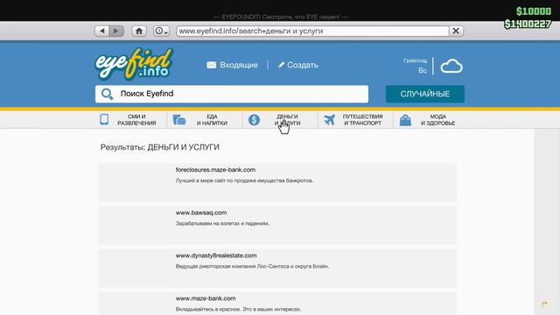The width and height of the screenshot is (560, 315).
Task: Open the ПУТЕШЕСТВИЯ И ТРАНСПОРТ category
Action: pos(362,120)
